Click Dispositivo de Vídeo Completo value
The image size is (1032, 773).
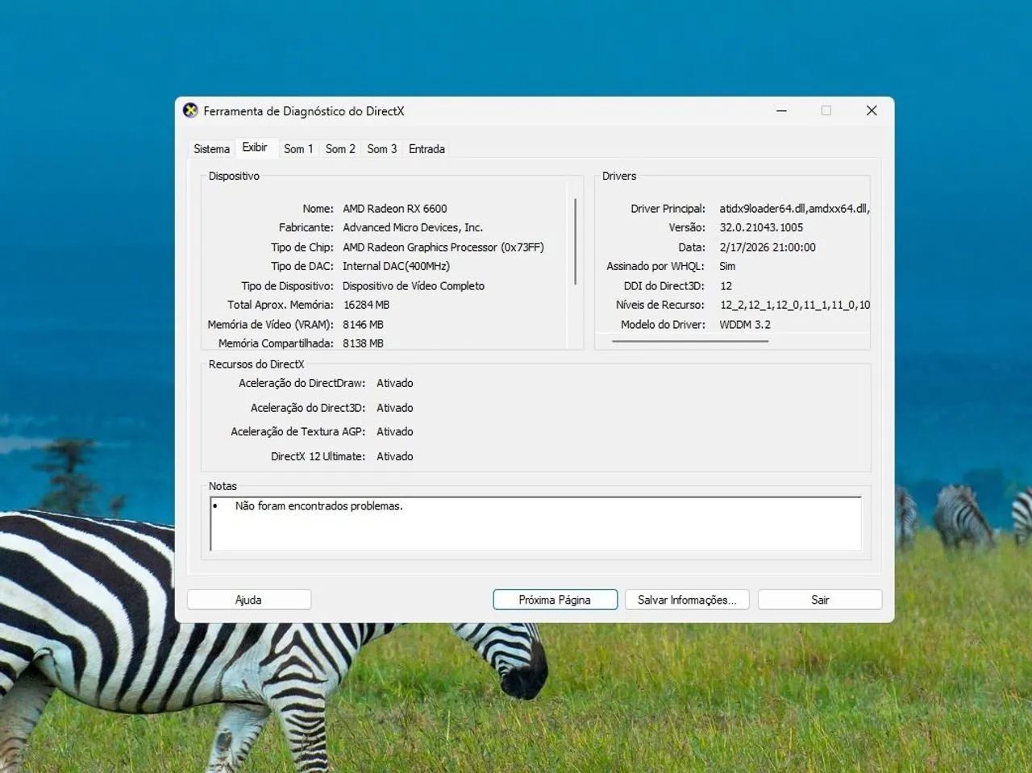click(x=414, y=286)
